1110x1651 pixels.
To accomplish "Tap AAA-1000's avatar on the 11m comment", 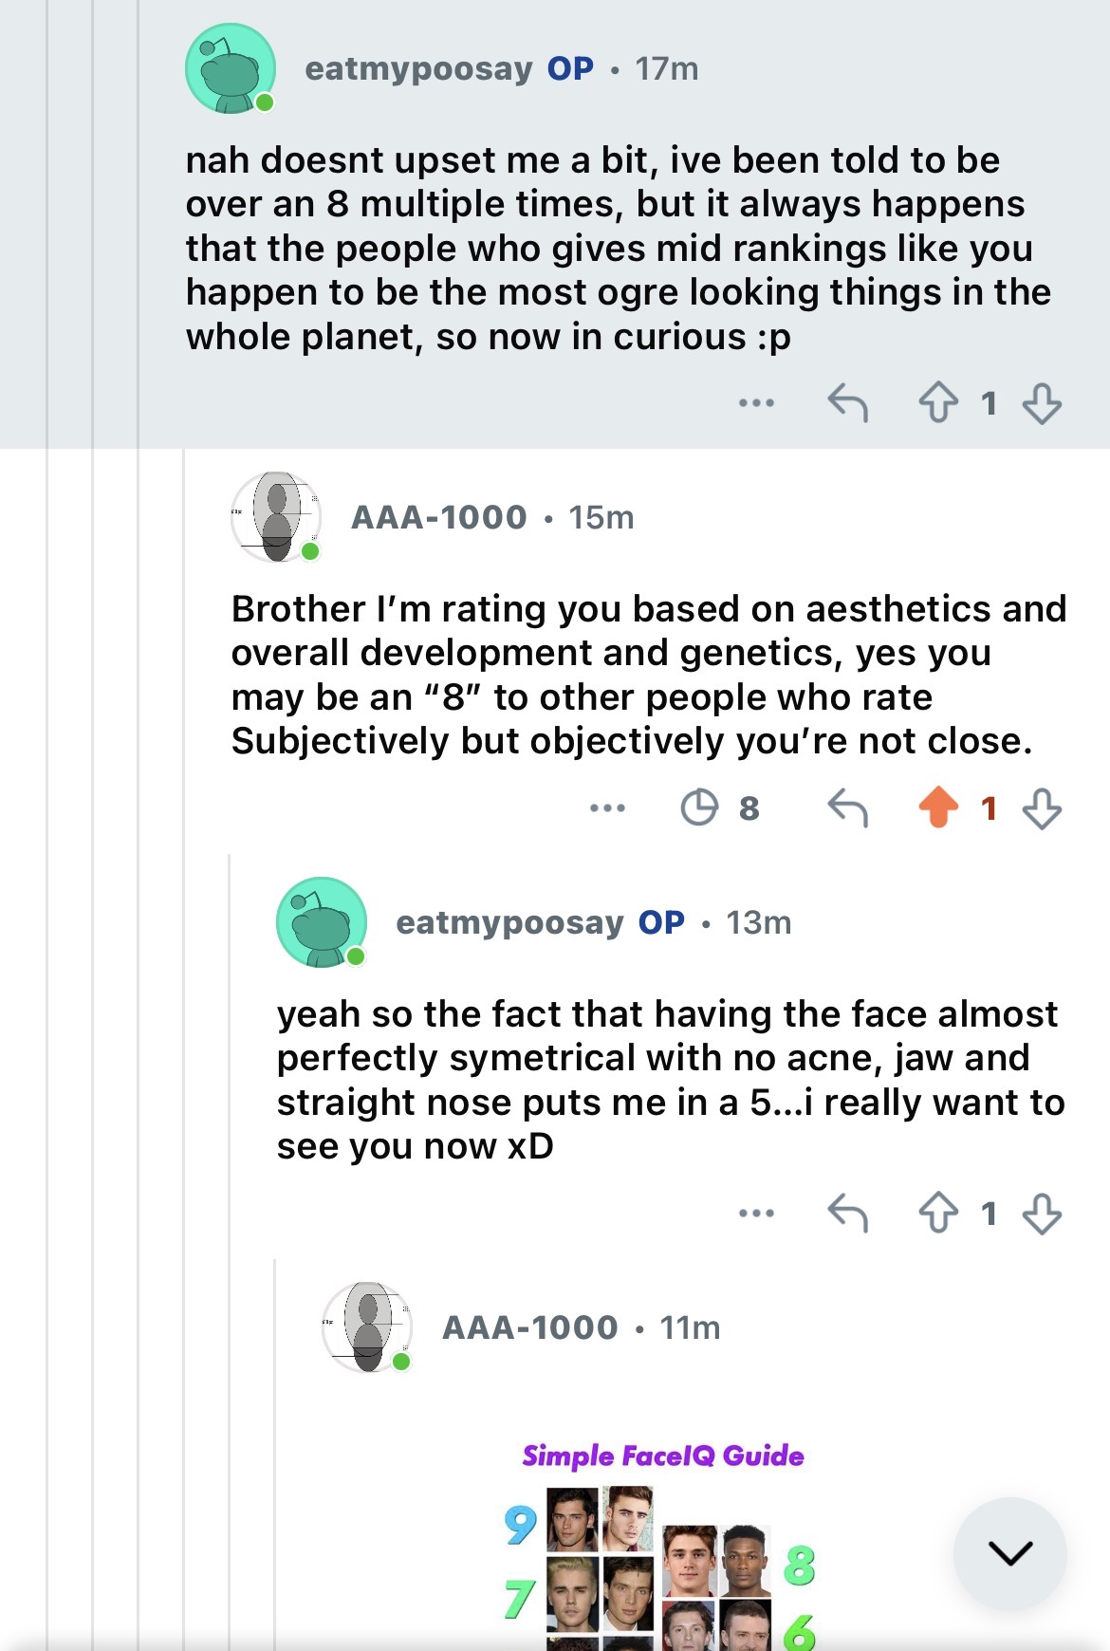I will (367, 1327).
